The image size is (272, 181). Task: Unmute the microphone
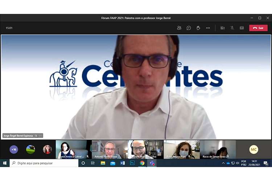click(x=232, y=28)
